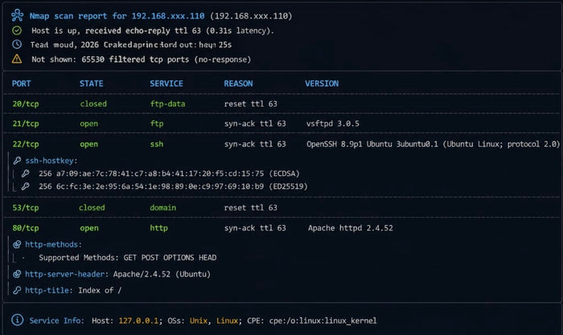Click the Service Info label
This screenshot has height=335, width=563.
[x=56, y=321]
